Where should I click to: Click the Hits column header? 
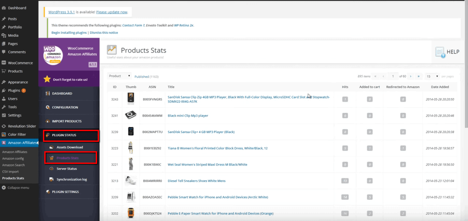345,87
